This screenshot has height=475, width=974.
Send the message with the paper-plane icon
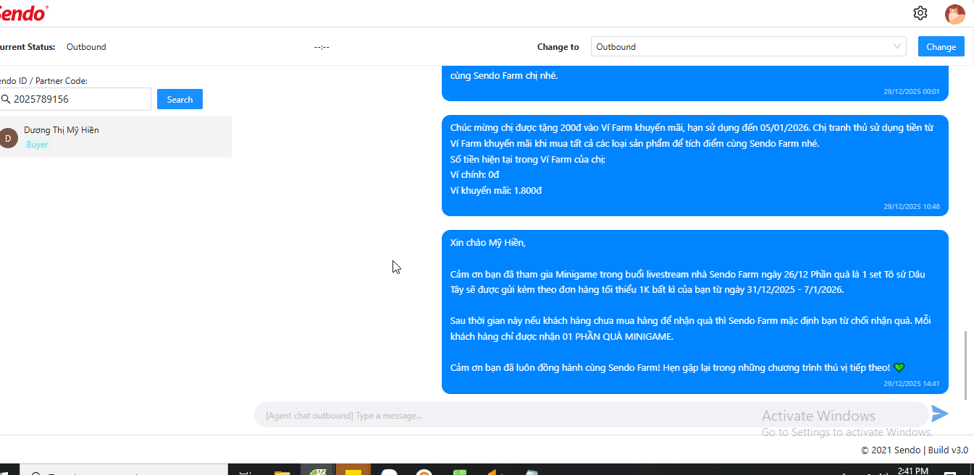[940, 414]
